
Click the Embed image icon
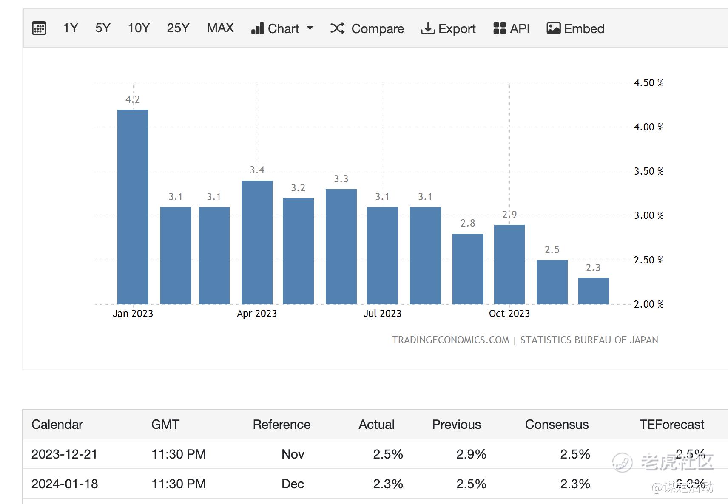553,28
